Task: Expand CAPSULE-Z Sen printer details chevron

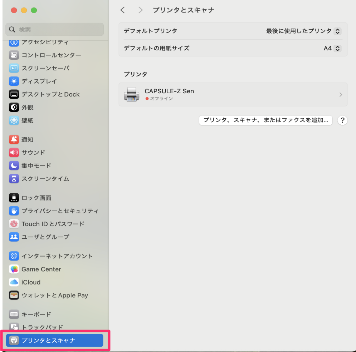Action: 340,95
